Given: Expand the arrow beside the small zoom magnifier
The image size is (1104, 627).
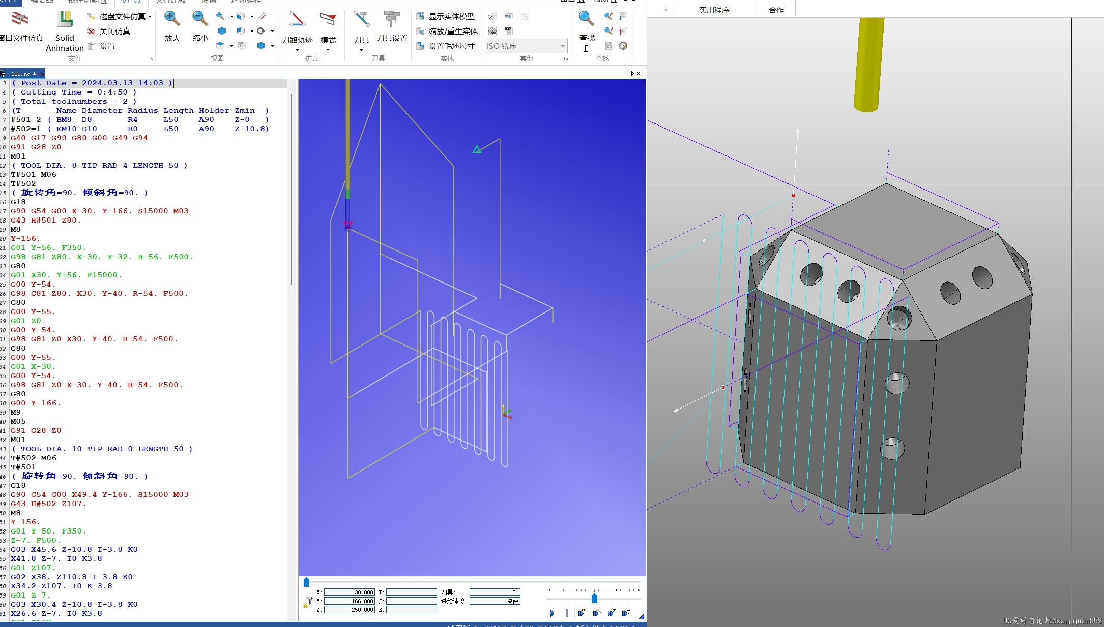Looking at the screenshot, I should tap(231, 16).
